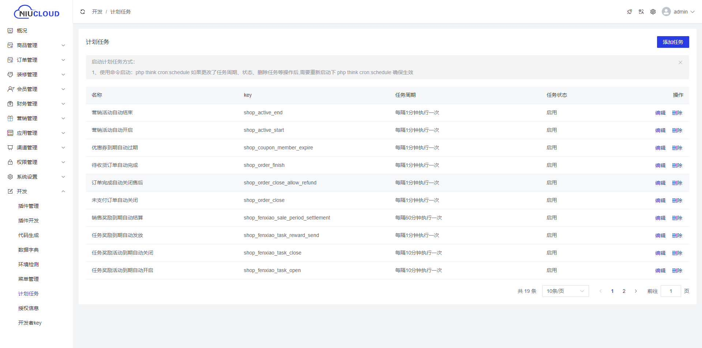Image resolution: width=702 pixels, height=348 pixels.
Task: Select 环境检测 in the sidebar
Action: pos(29,264)
